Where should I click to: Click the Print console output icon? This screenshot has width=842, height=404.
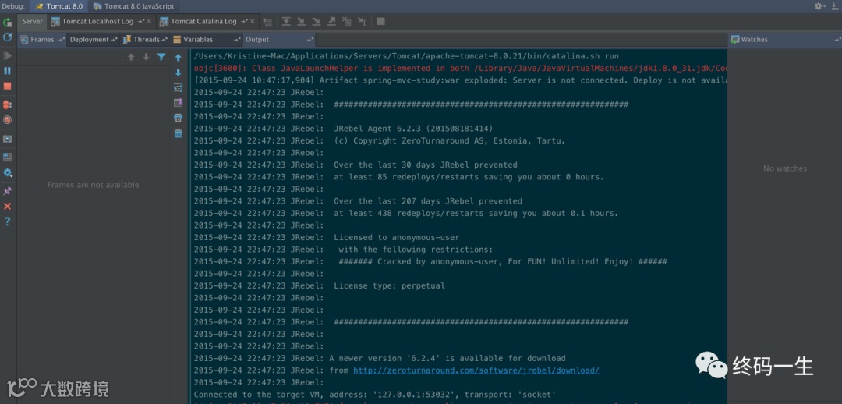click(179, 118)
